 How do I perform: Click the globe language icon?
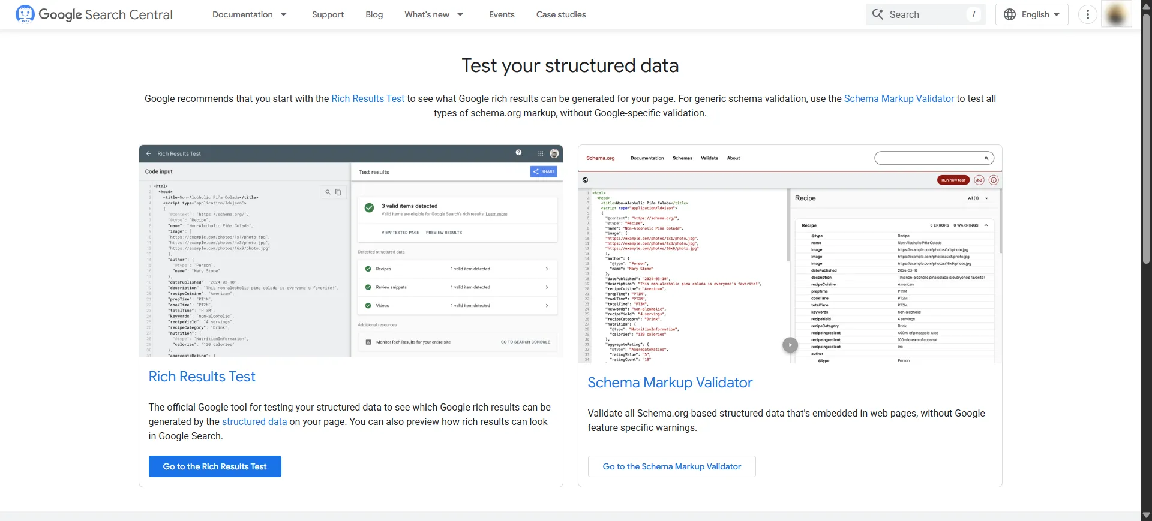click(1010, 14)
